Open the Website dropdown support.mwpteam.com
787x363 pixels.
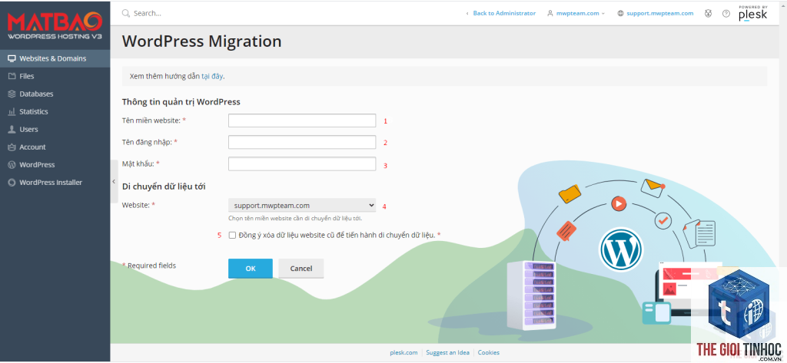(x=302, y=205)
